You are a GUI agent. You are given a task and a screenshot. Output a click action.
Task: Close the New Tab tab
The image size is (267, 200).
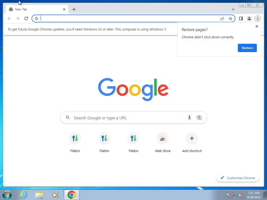point(64,9)
